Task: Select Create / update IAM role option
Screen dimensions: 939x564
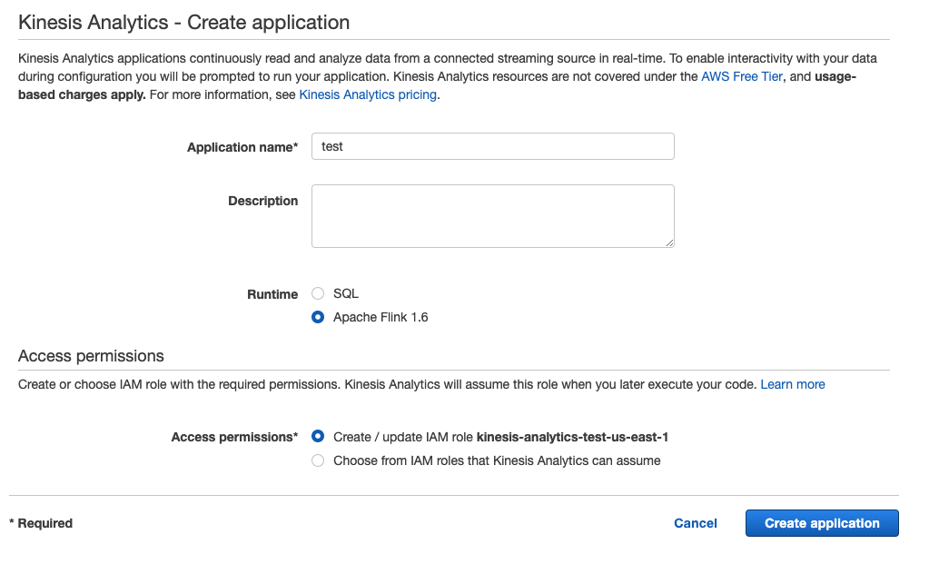Action: tap(318, 437)
